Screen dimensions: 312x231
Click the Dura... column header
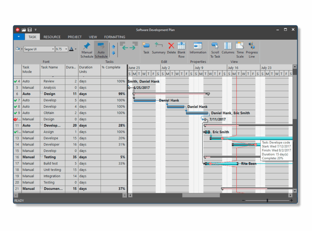(x=71, y=70)
